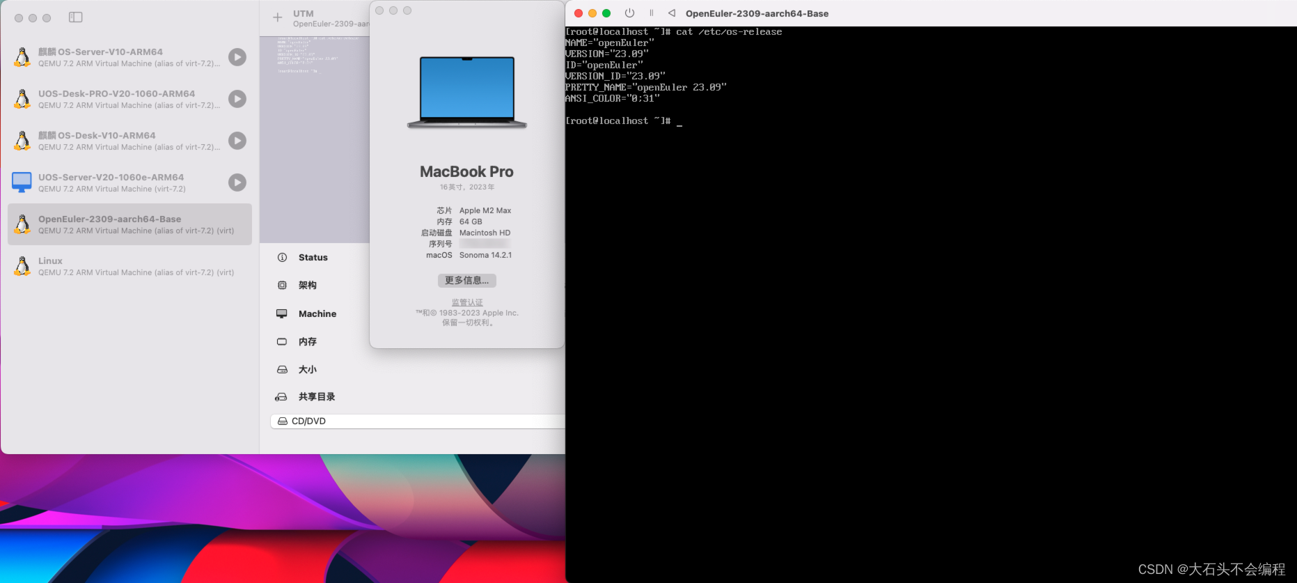Select UOS-Server-V20-1060e-ARM64 in the VM list
The image size is (1297, 583).
(x=129, y=182)
